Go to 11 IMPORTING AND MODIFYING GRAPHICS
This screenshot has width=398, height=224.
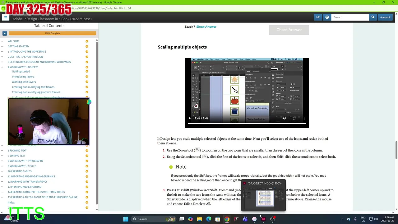[x=31, y=176]
